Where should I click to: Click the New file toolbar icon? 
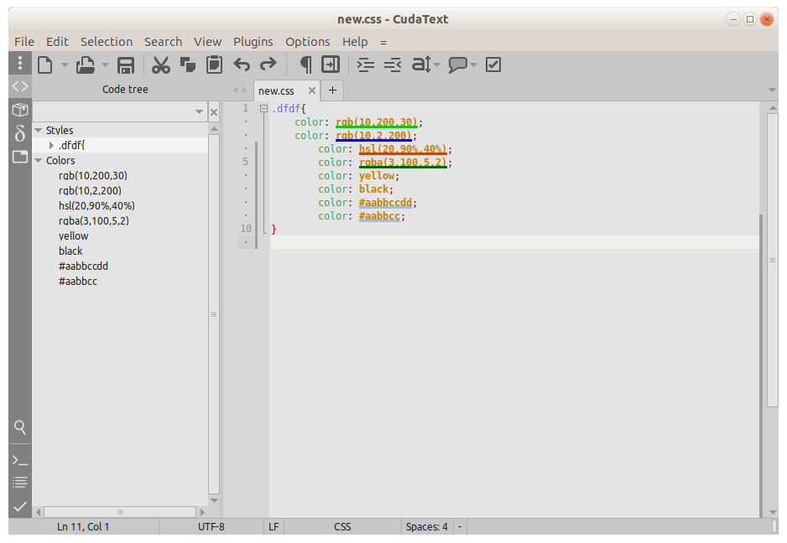(45, 65)
